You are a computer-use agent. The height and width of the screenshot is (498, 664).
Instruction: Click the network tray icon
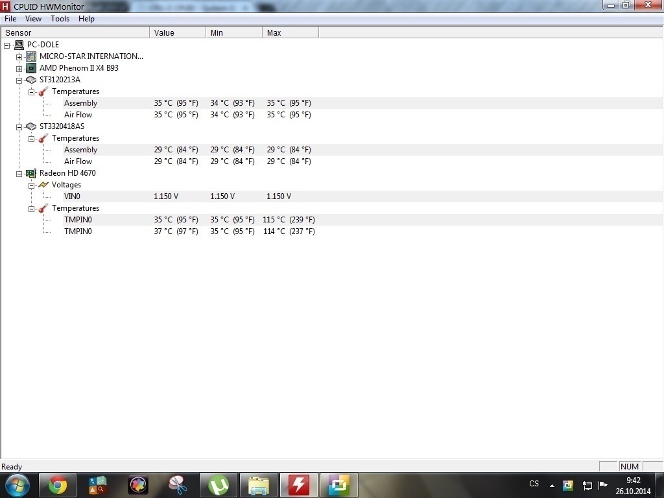(x=587, y=485)
